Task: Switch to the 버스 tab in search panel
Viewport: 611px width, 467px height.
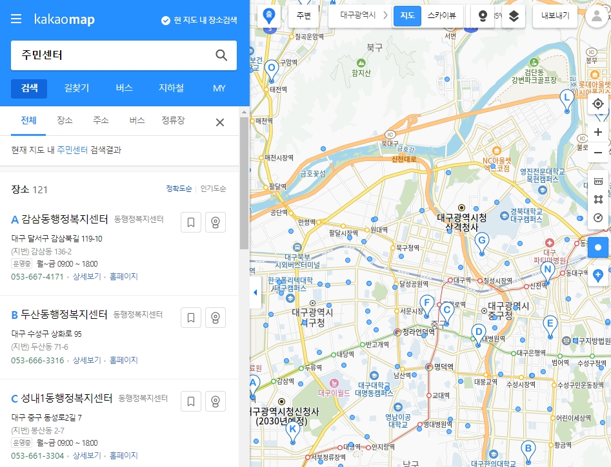Action: (123, 89)
